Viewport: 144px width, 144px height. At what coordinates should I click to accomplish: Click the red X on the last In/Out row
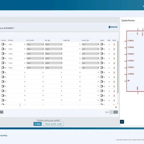coord(114,68)
